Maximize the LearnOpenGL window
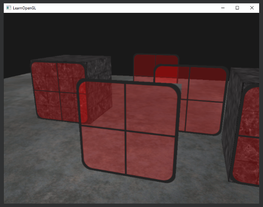The height and width of the screenshot is (207, 263). [237, 8]
